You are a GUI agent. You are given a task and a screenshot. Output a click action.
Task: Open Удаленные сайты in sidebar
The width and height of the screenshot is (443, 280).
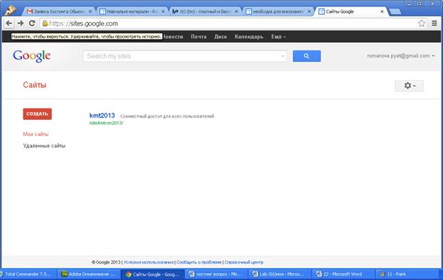point(44,145)
